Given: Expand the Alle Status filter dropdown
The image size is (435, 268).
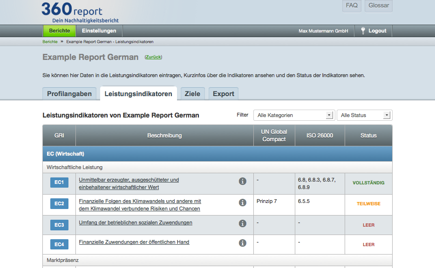Looking at the screenshot, I should [364, 115].
